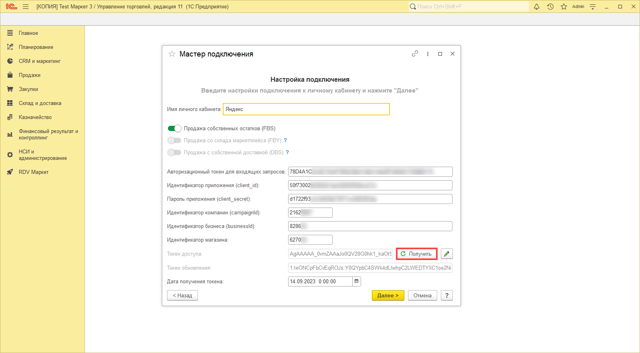Expand service settings menu near Admin
This screenshot has width=640, height=353.
point(593,7)
